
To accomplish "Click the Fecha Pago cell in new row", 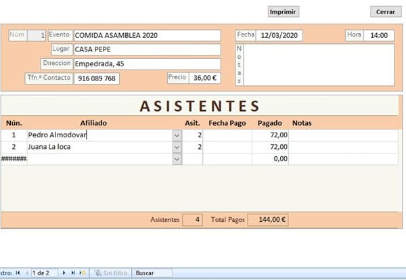I will tap(227, 159).
